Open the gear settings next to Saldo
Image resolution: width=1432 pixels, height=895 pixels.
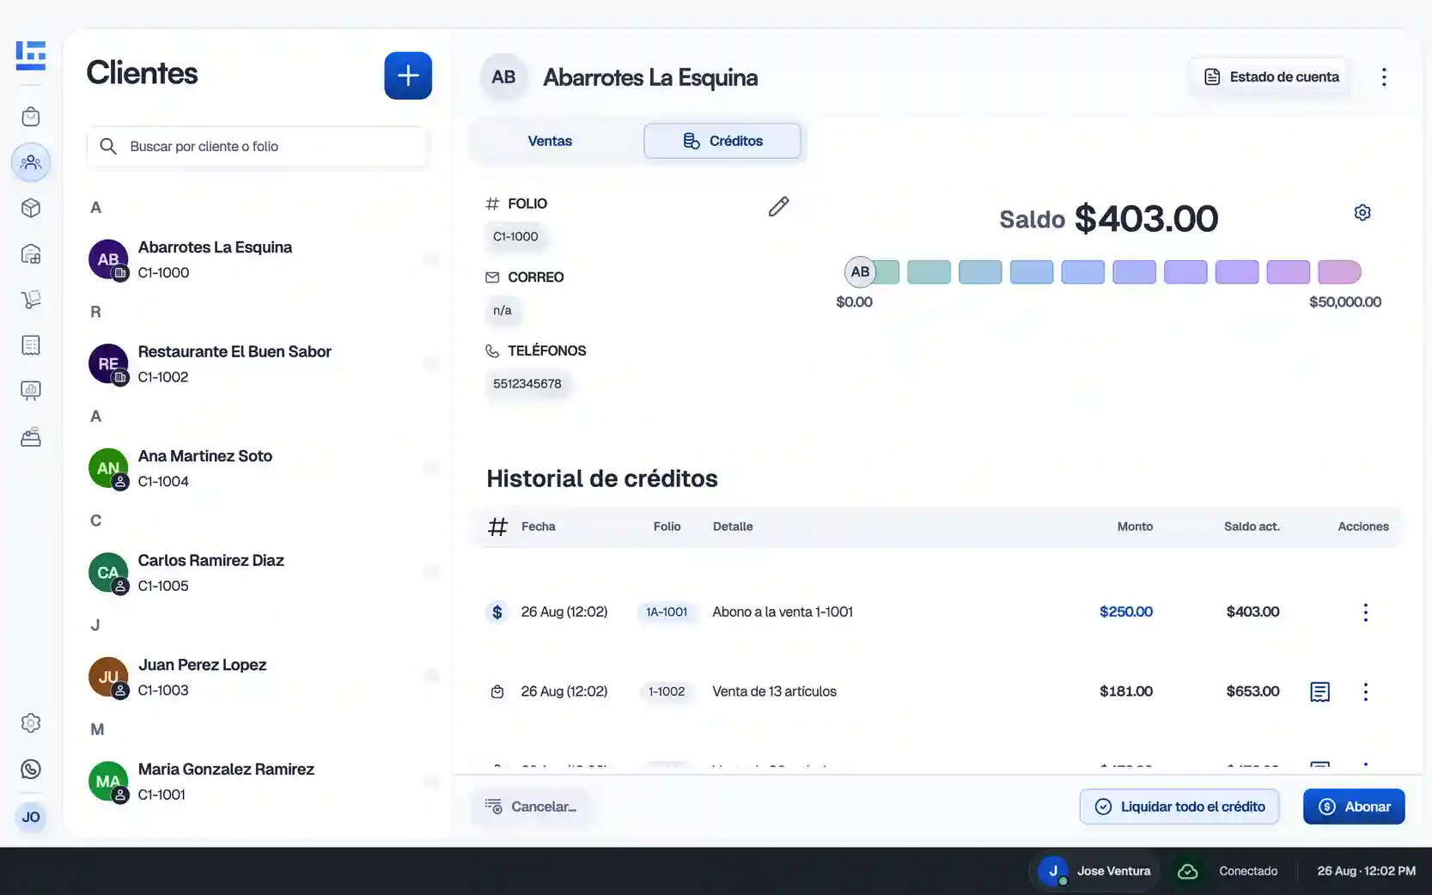point(1362,212)
